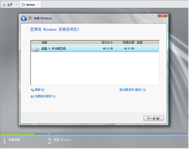Viewport: 189px width, 149px height.
Task: Click the disk drive icon in list
Action: (35, 49)
